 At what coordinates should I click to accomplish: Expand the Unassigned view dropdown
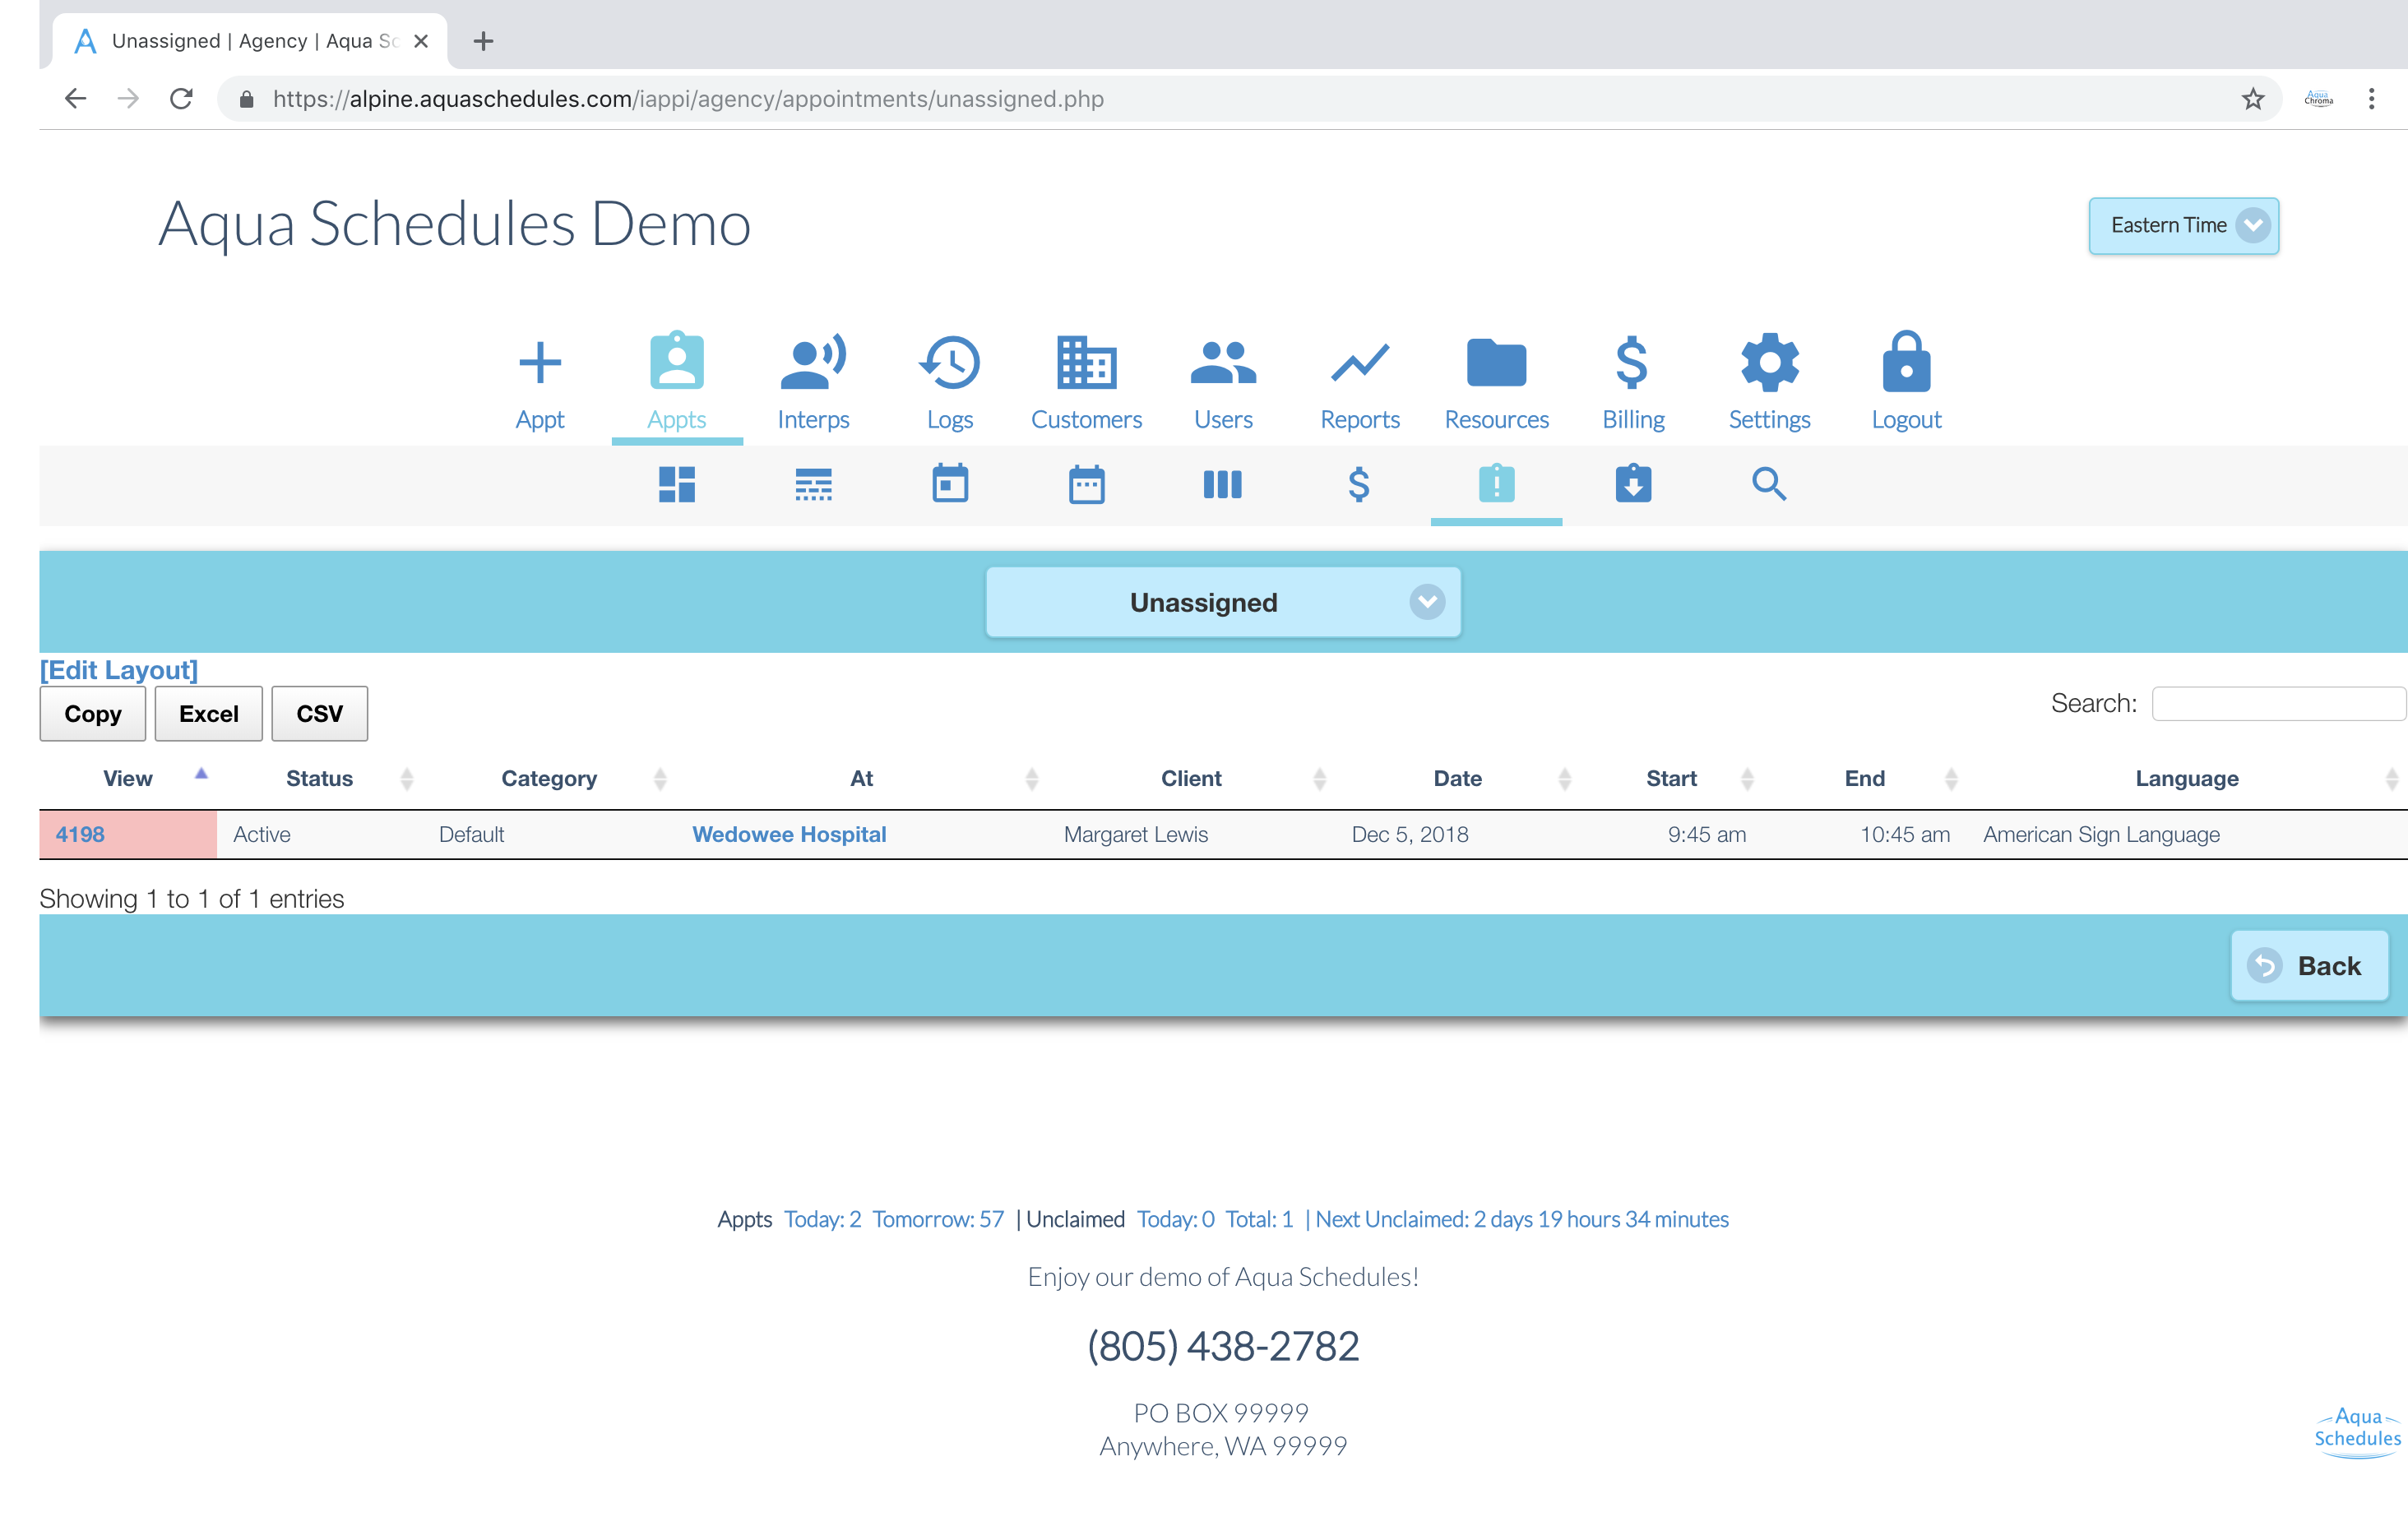[1222, 602]
